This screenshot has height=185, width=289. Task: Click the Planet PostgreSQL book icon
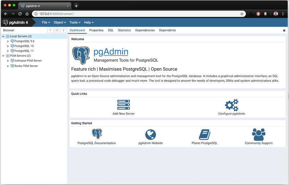205,135
